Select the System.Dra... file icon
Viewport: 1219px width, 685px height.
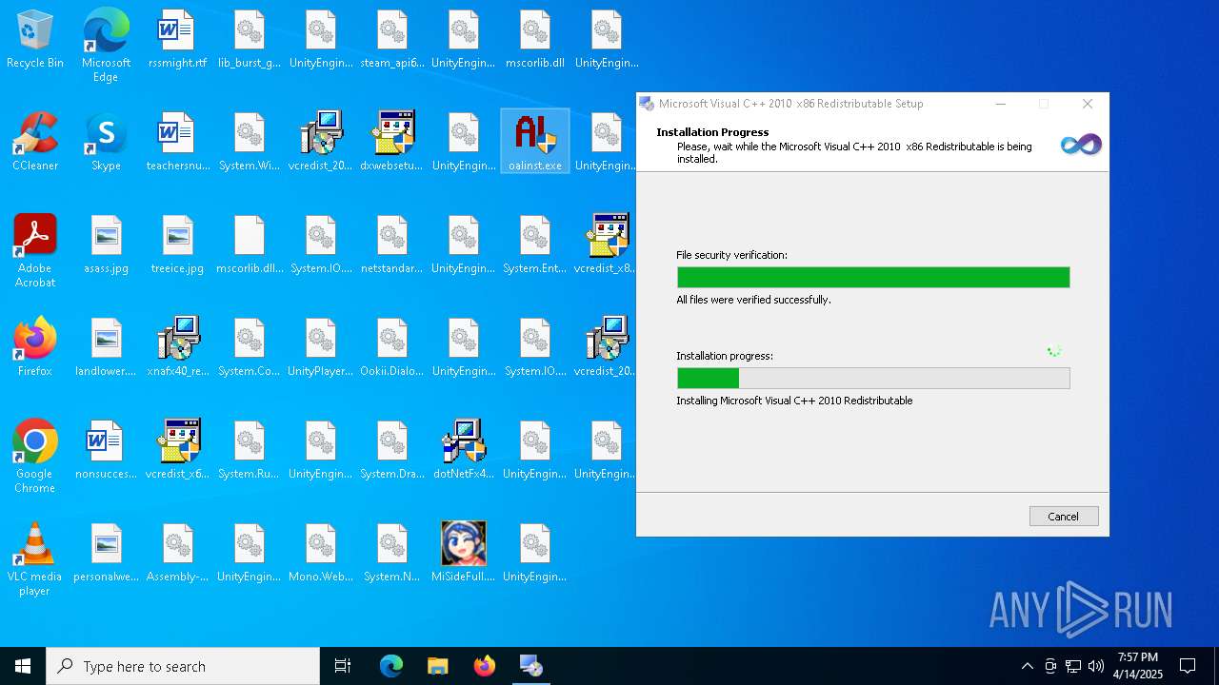point(392,451)
